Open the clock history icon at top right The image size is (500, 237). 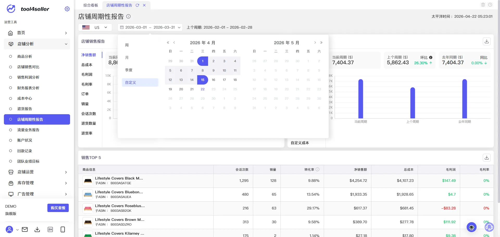tap(490, 5)
